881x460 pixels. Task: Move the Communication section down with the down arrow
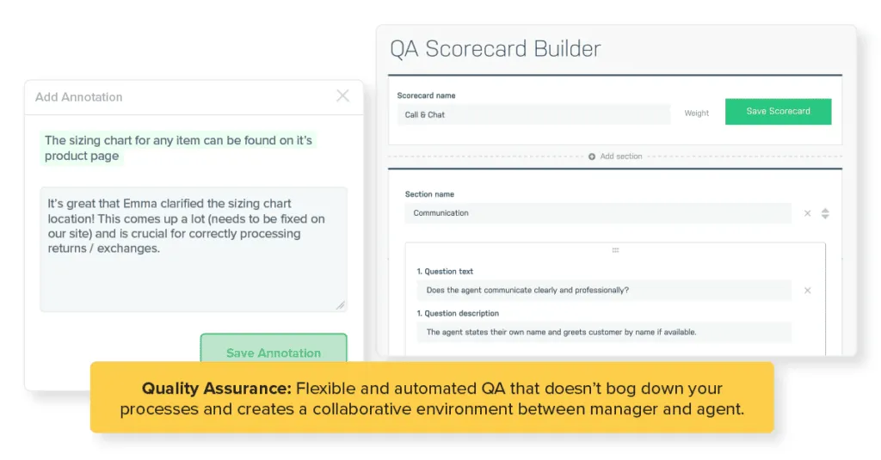point(825,217)
